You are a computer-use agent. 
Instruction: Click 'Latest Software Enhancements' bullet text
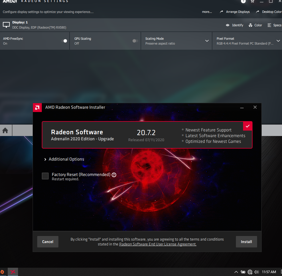coord(215,136)
